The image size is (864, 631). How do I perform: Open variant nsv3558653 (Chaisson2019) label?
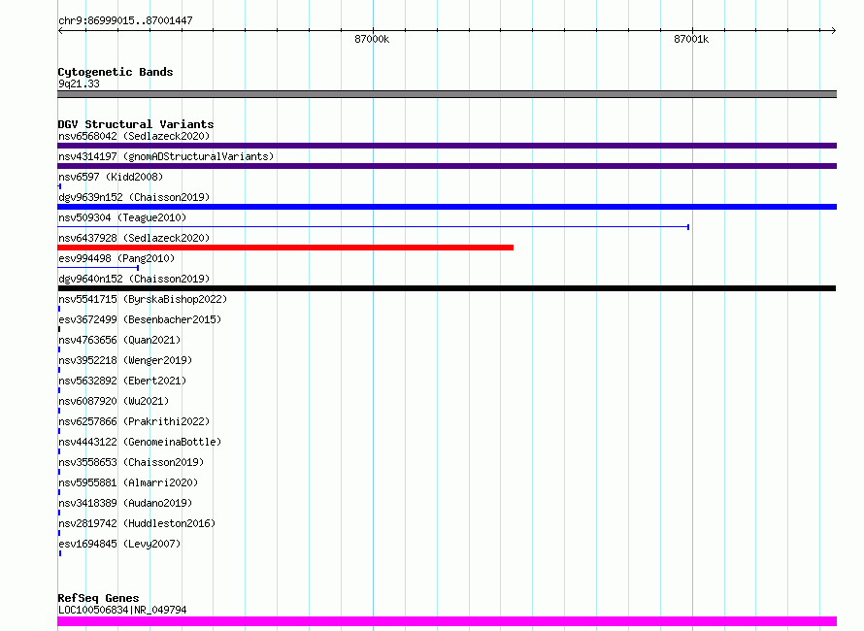tap(131, 462)
